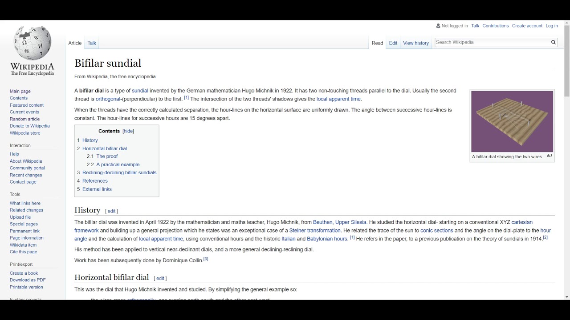Open Recent changes link
Screen dimensions: 570x320
26,175
